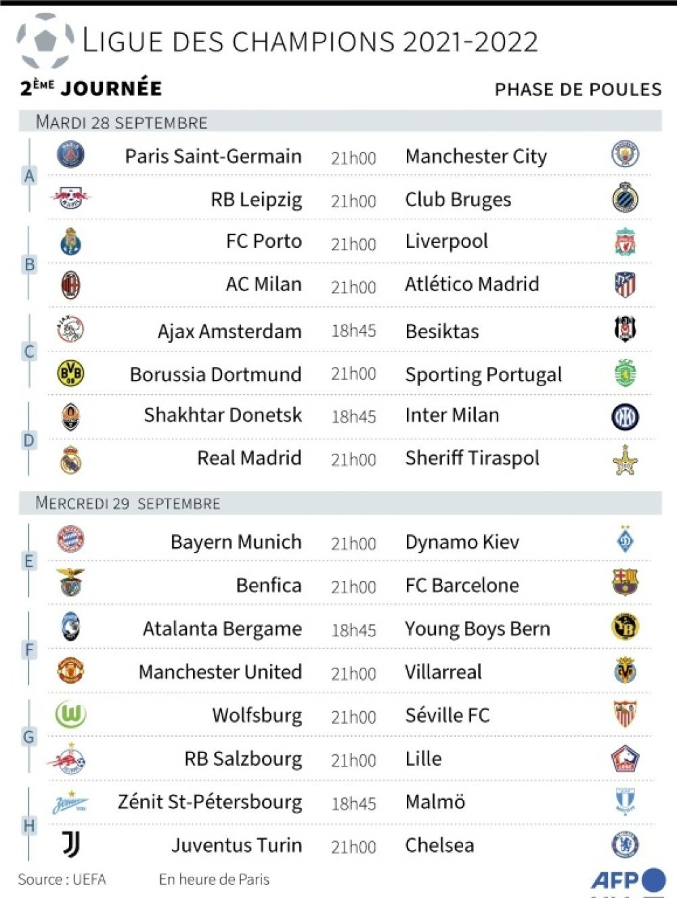Click the Paris Saint-Germain club crest
This screenshot has width=677, height=898.
pos(70,154)
